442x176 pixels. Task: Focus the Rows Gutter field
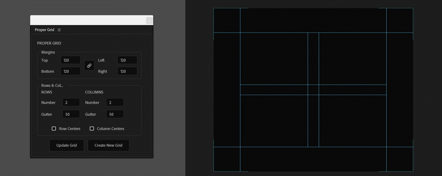[x=71, y=114]
